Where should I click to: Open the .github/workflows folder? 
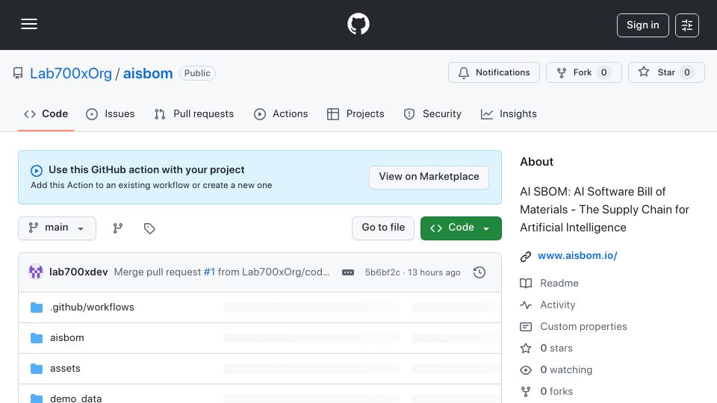coord(92,307)
